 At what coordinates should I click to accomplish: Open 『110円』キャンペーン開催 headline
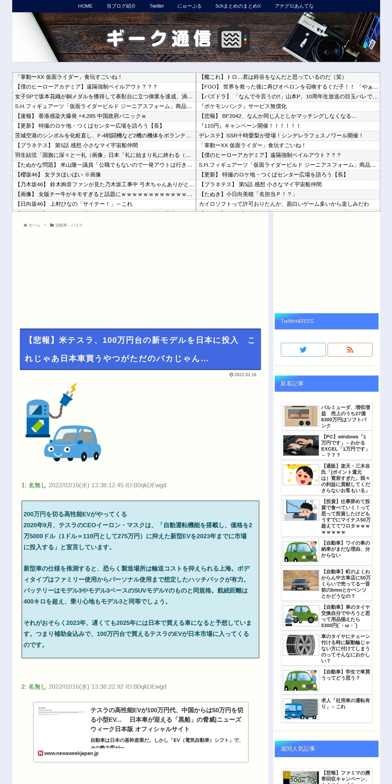[288, 126]
